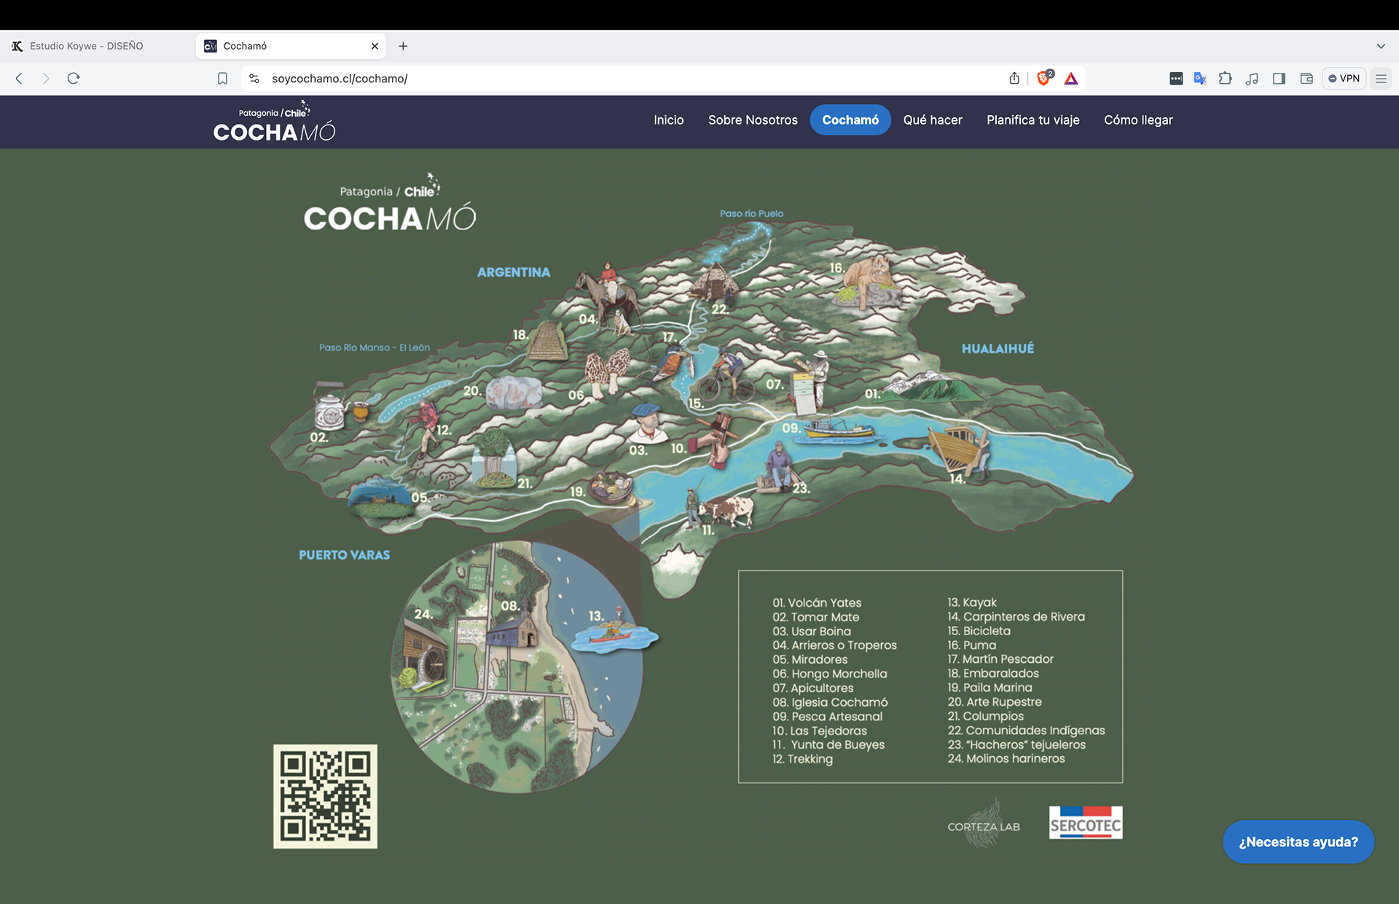The width and height of the screenshot is (1399, 904).
Task: Open the browser hamburger menu
Action: click(x=1381, y=79)
